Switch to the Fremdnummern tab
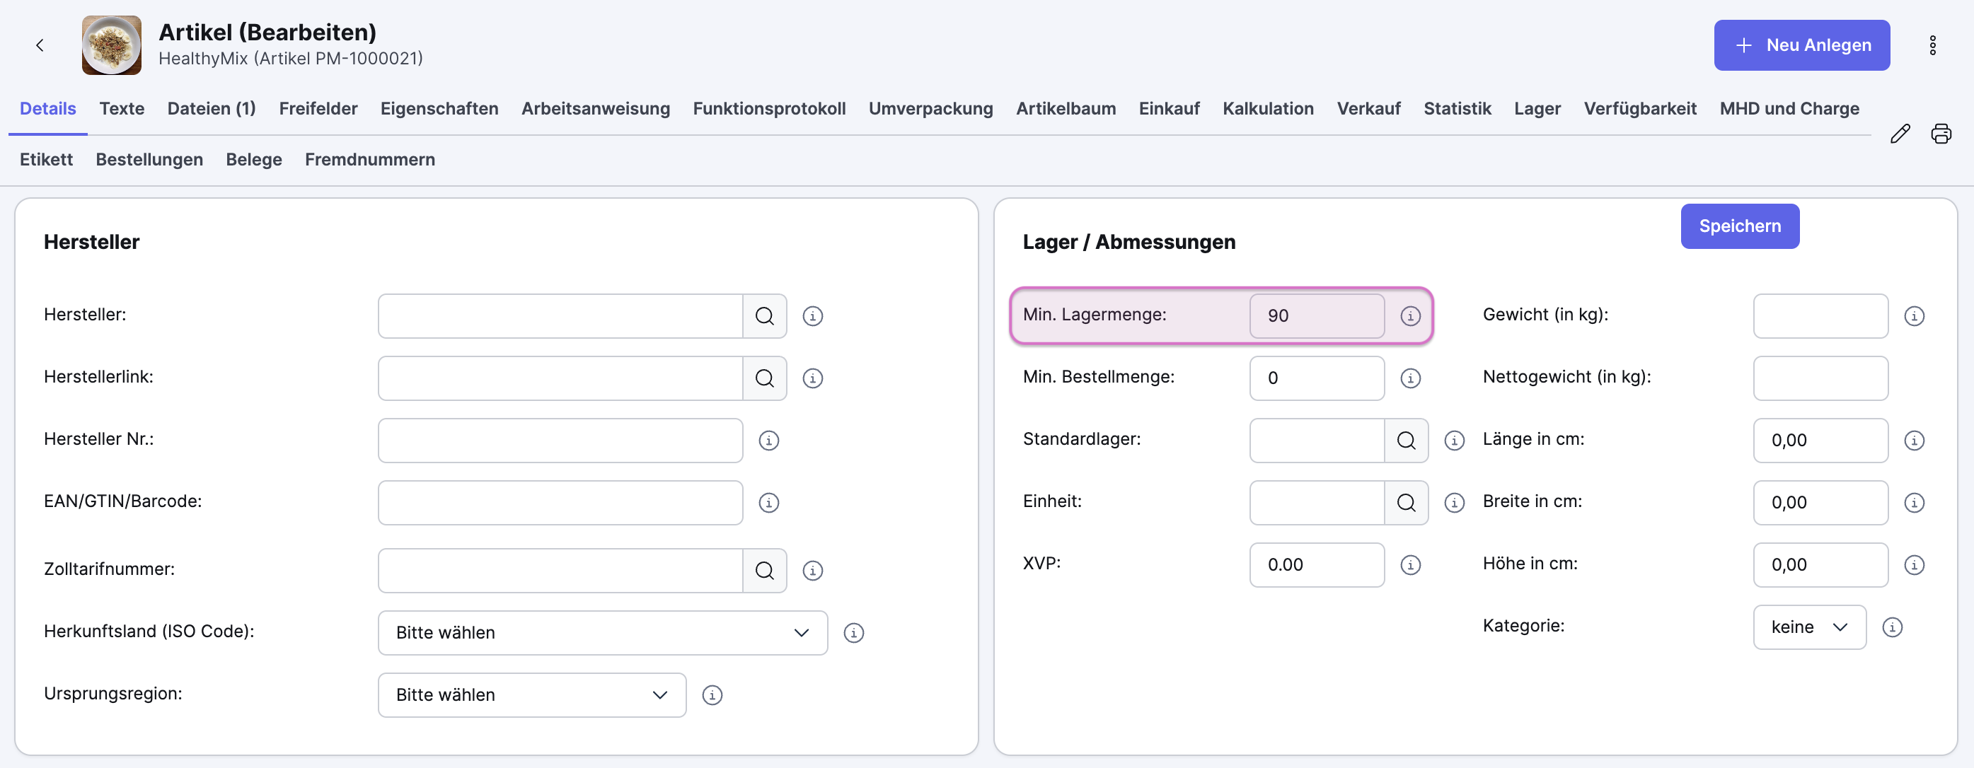The height and width of the screenshot is (768, 1974). point(369,159)
